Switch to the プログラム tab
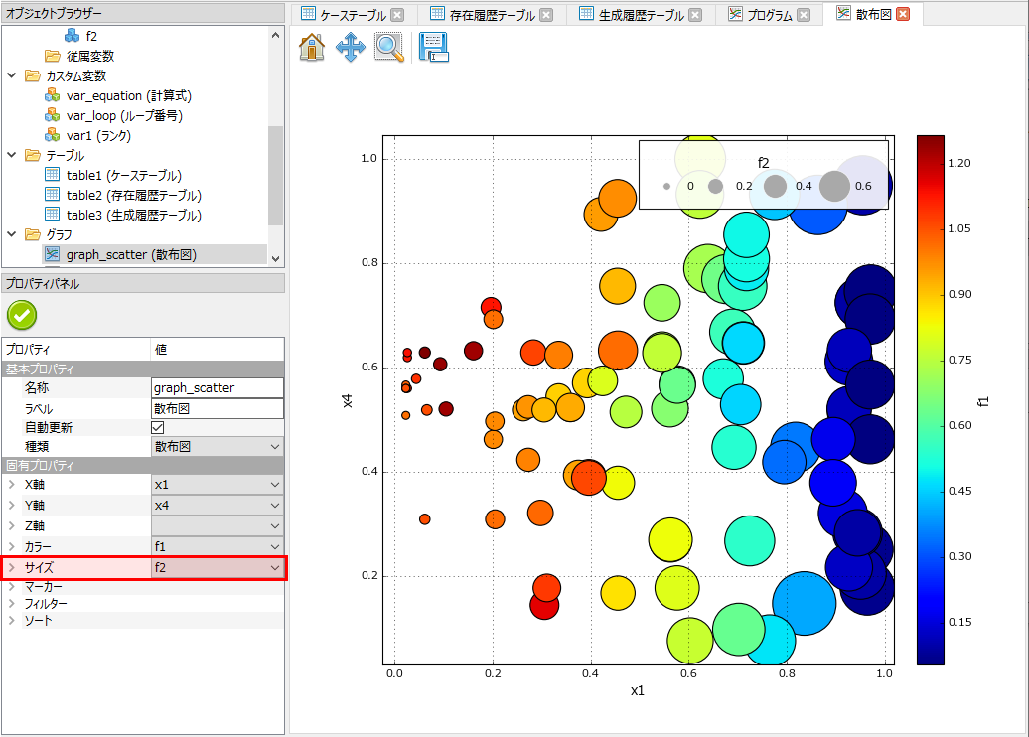This screenshot has height=737, width=1029. click(x=769, y=15)
